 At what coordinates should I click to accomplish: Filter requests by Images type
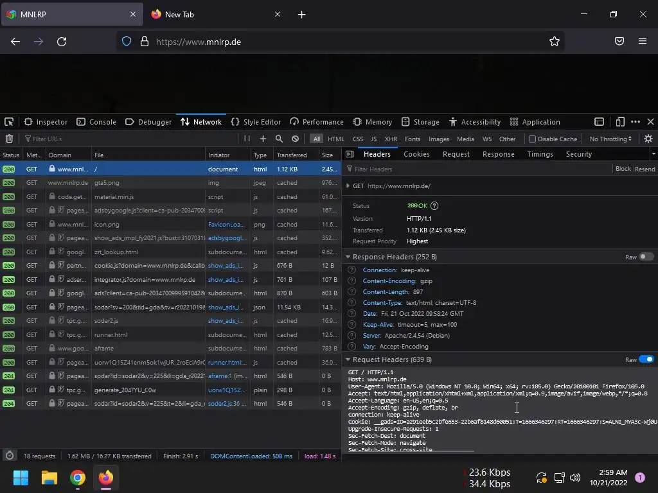click(x=438, y=139)
